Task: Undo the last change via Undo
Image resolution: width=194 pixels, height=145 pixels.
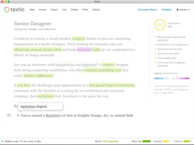Action: click(x=85, y=10)
